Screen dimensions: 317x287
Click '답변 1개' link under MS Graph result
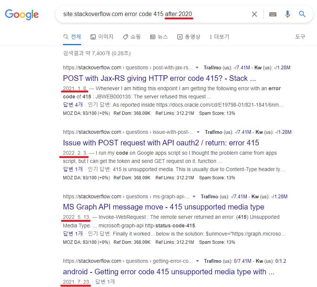click(73, 234)
